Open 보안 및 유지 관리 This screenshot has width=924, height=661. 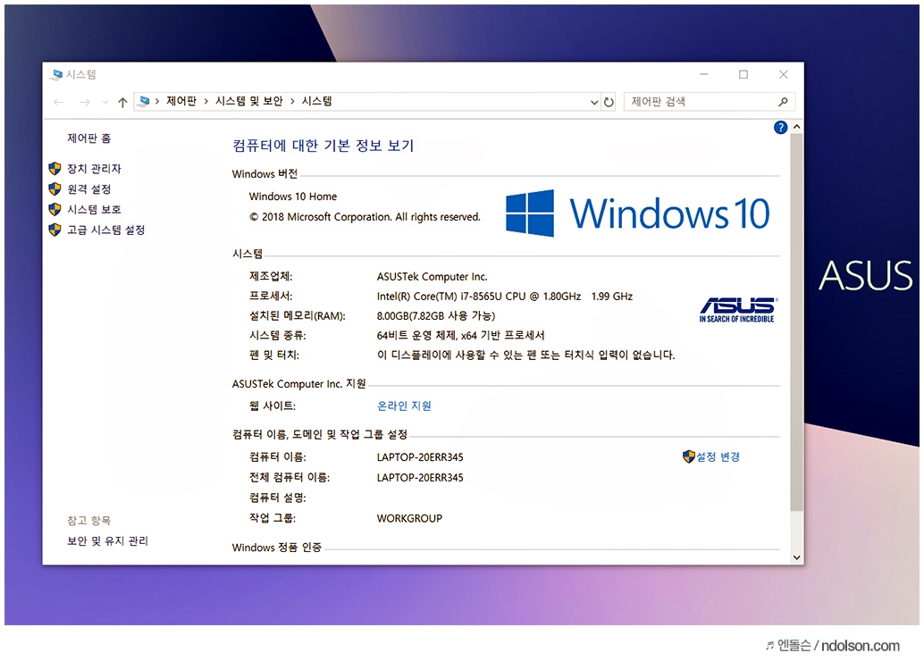point(108,540)
